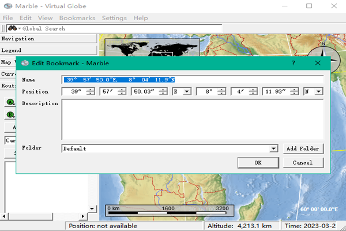Click the Description text area
Image resolution: width=346 pixels, height=231 pixels.
[x=193, y=120]
